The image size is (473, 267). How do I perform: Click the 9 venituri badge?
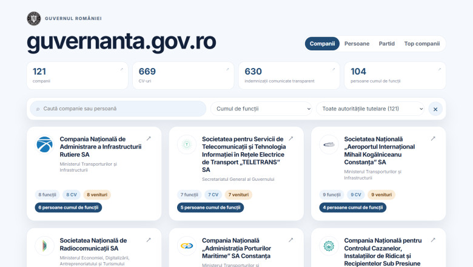point(381,195)
